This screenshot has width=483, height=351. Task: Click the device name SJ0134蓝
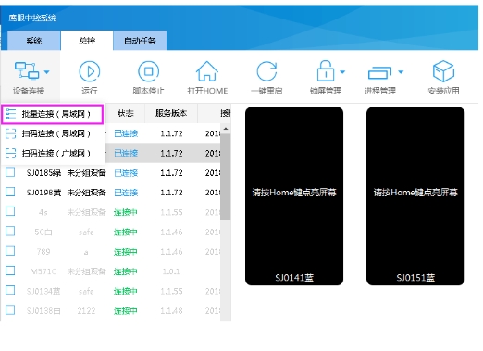(x=43, y=291)
